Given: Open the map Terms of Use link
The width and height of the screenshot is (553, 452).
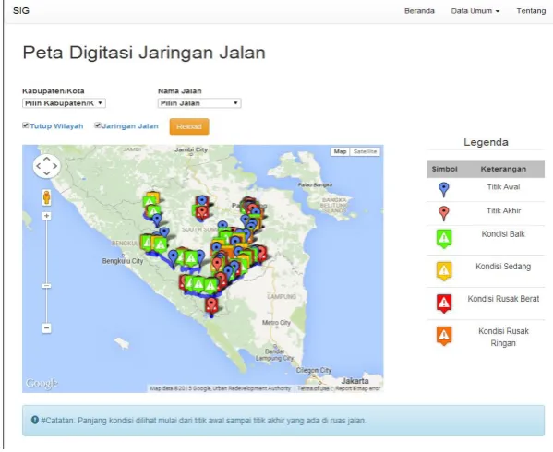Looking at the screenshot, I should coord(313,388).
